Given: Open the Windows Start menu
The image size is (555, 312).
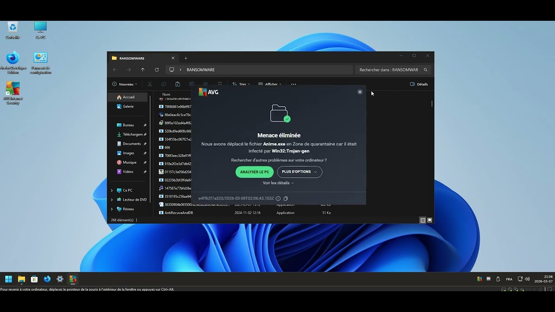Looking at the screenshot, I should coord(8,279).
